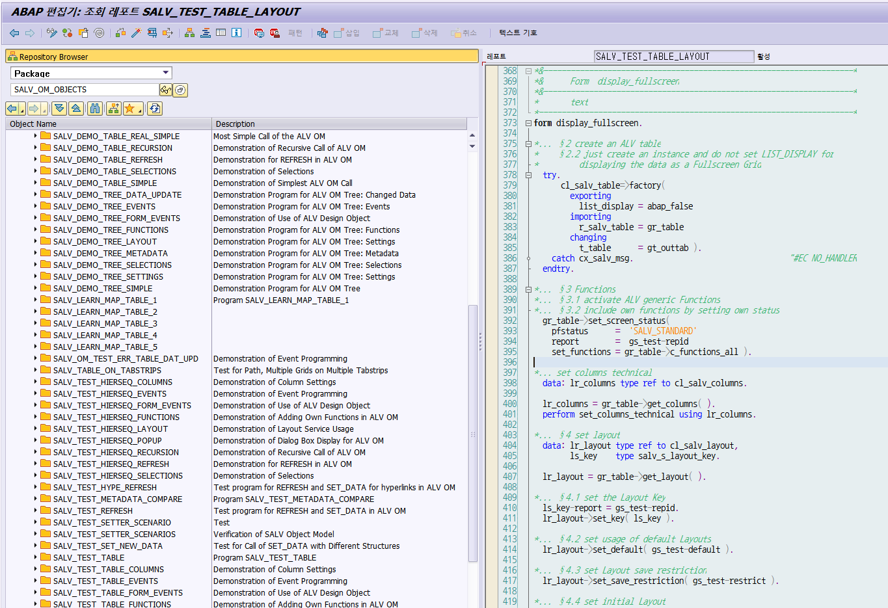Expand the SALV_DEMO_TABLE_SIMPLE tree node
Viewport: 888px width, 608px height.
[x=35, y=183]
